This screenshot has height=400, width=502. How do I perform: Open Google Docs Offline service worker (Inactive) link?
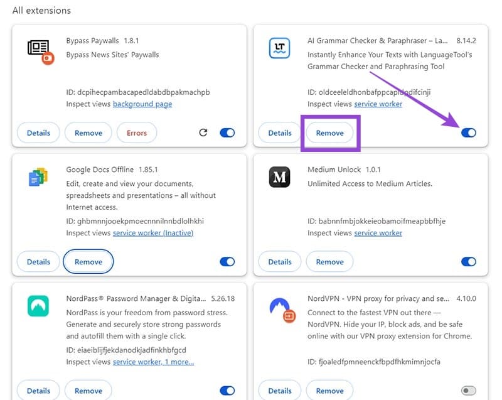(153, 233)
